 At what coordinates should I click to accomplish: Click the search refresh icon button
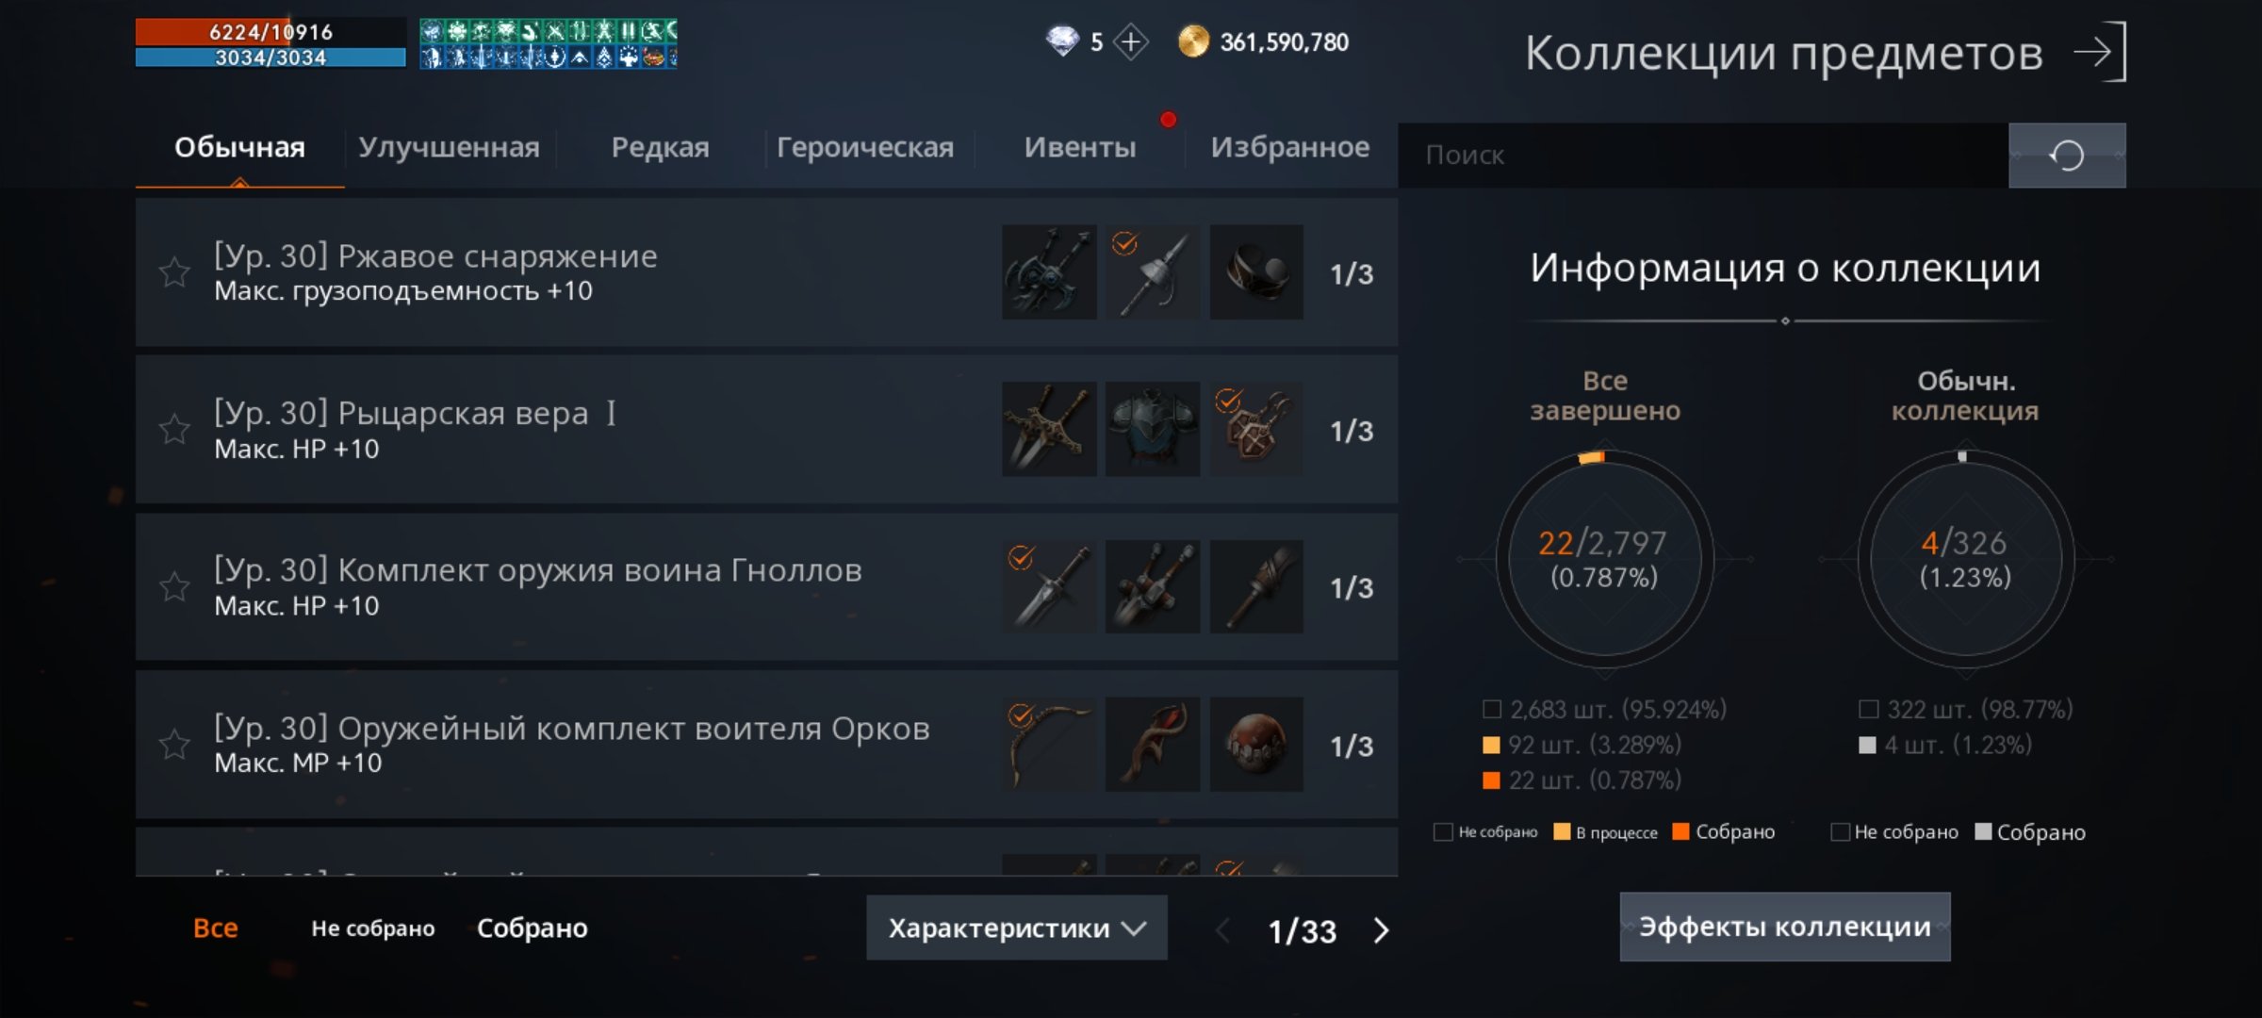2067,156
